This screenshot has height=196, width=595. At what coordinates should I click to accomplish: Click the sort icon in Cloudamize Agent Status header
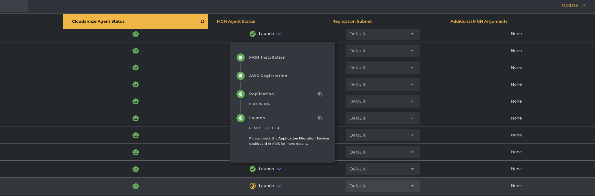pyautogui.click(x=203, y=22)
